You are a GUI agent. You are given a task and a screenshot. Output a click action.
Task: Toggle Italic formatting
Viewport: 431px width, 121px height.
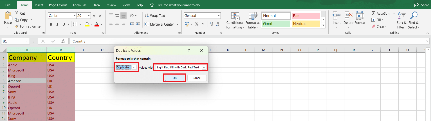tap(57, 24)
